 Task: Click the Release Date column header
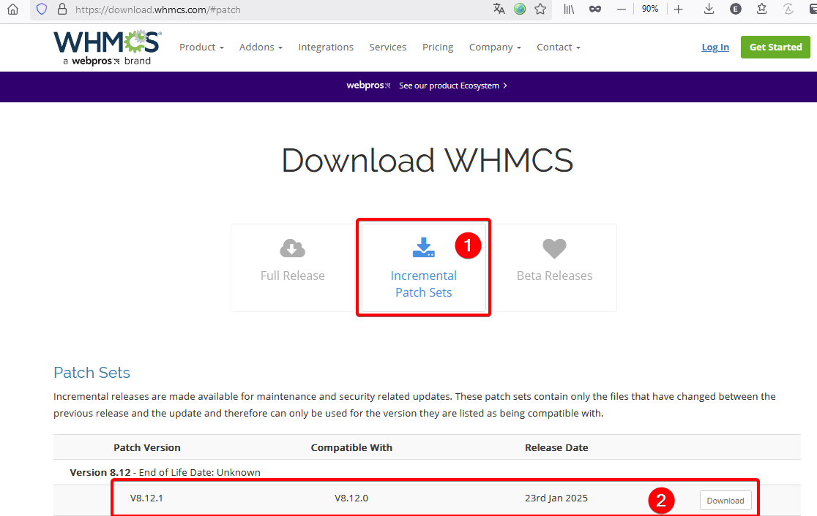(x=556, y=447)
